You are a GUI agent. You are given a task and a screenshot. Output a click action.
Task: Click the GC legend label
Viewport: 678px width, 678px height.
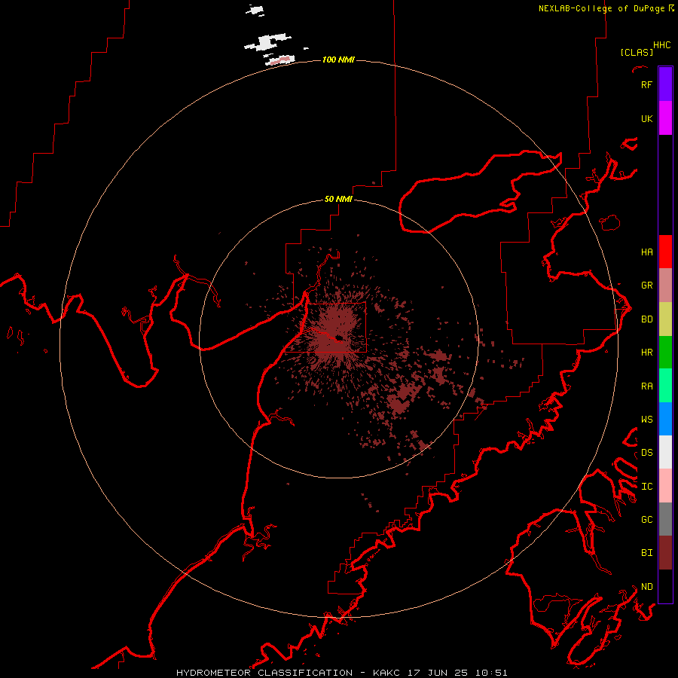coord(646,519)
